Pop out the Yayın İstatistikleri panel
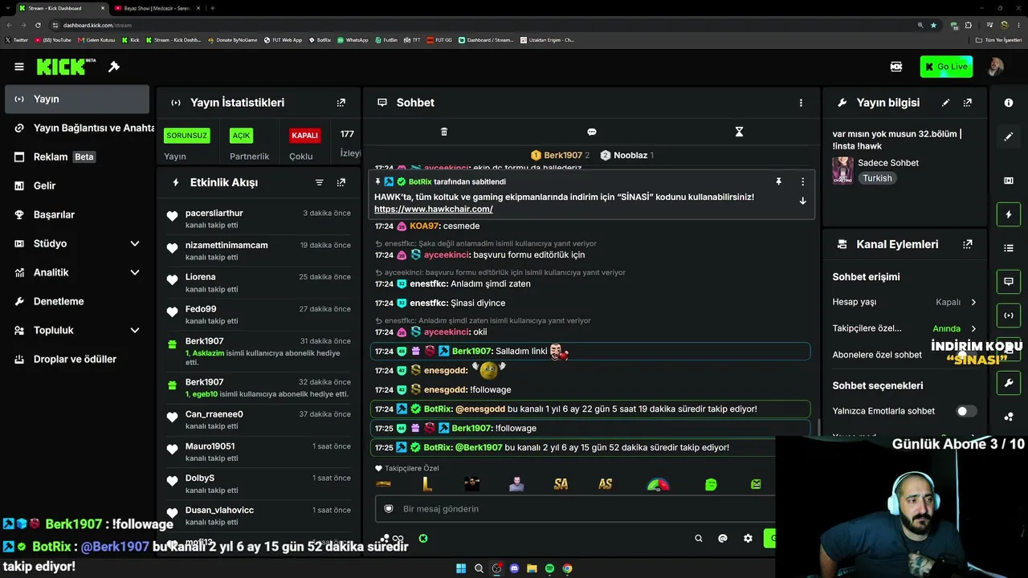1028x578 pixels. [341, 103]
